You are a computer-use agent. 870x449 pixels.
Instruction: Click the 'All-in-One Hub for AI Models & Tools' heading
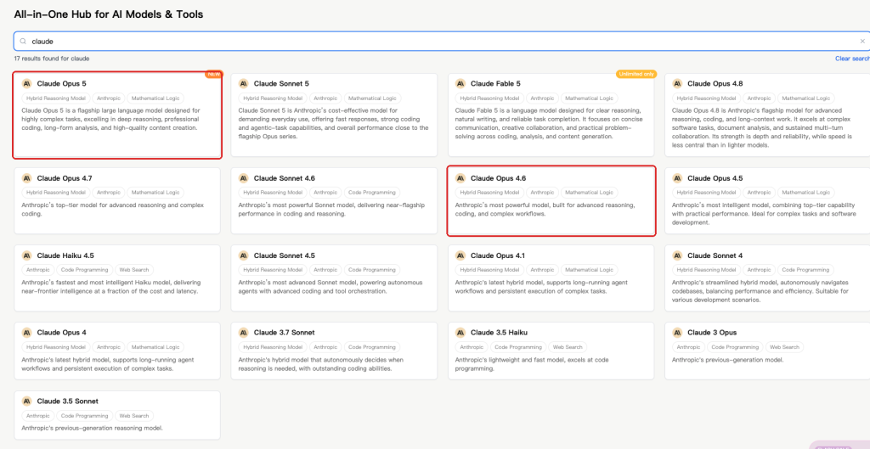coord(109,14)
